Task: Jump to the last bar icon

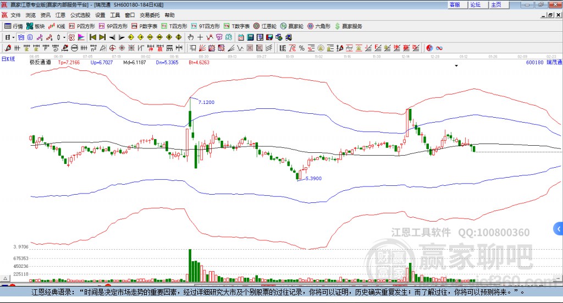Action: pyautogui.click(x=102, y=37)
